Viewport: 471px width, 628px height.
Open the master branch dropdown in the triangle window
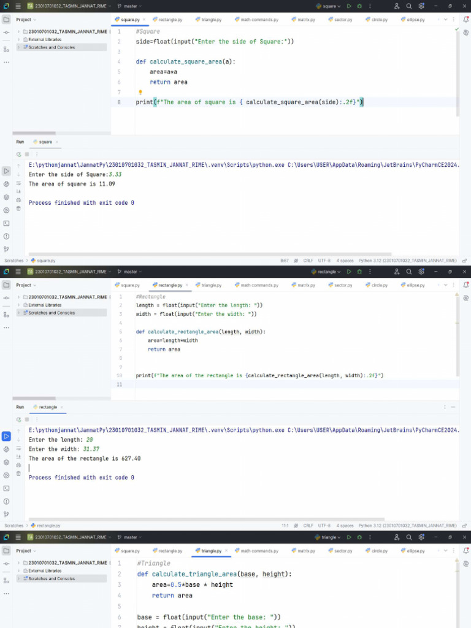tap(130, 537)
